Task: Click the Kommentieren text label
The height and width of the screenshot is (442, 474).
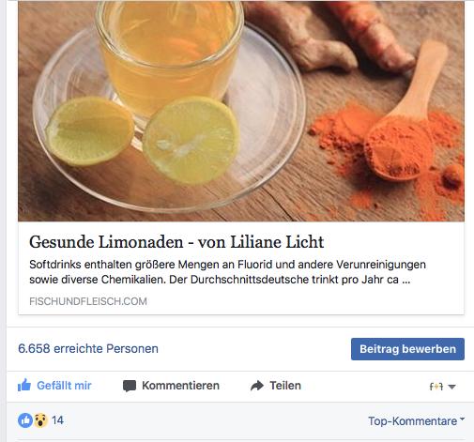Action: pos(180,386)
